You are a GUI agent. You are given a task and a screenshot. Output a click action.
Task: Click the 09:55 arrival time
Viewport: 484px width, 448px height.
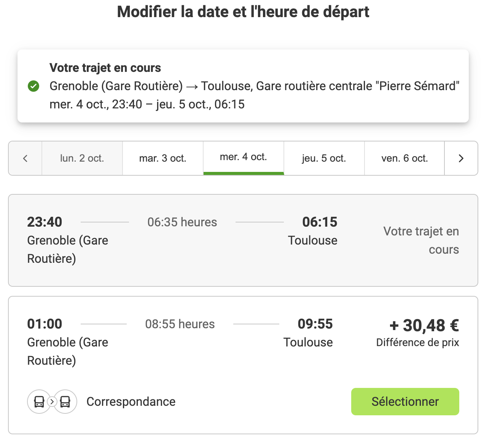(315, 324)
